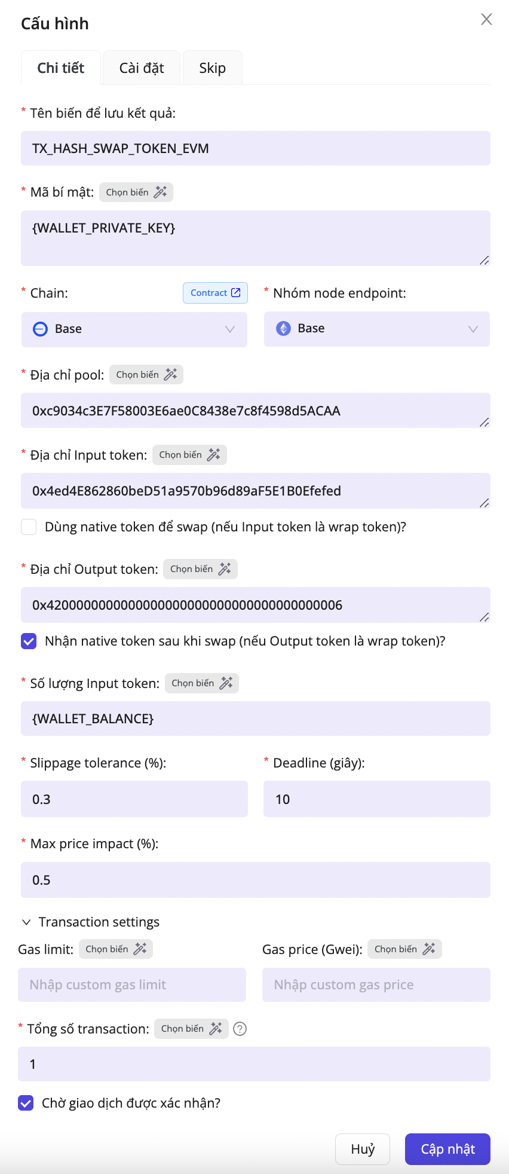Click the Slippage tolerance input field
Viewport: 509px width, 1174px height.
click(x=134, y=799)
